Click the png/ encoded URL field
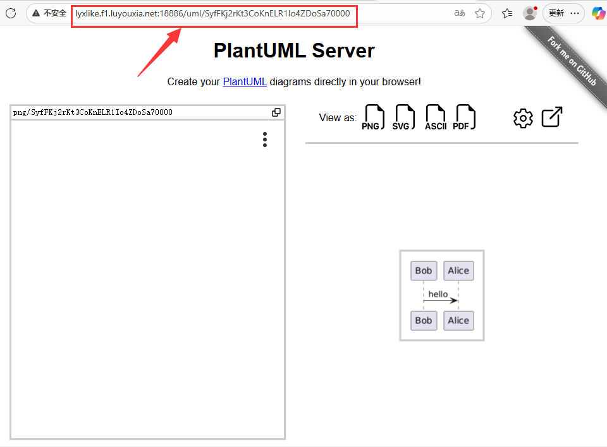The image size is (607, 447). click(142, 112)
